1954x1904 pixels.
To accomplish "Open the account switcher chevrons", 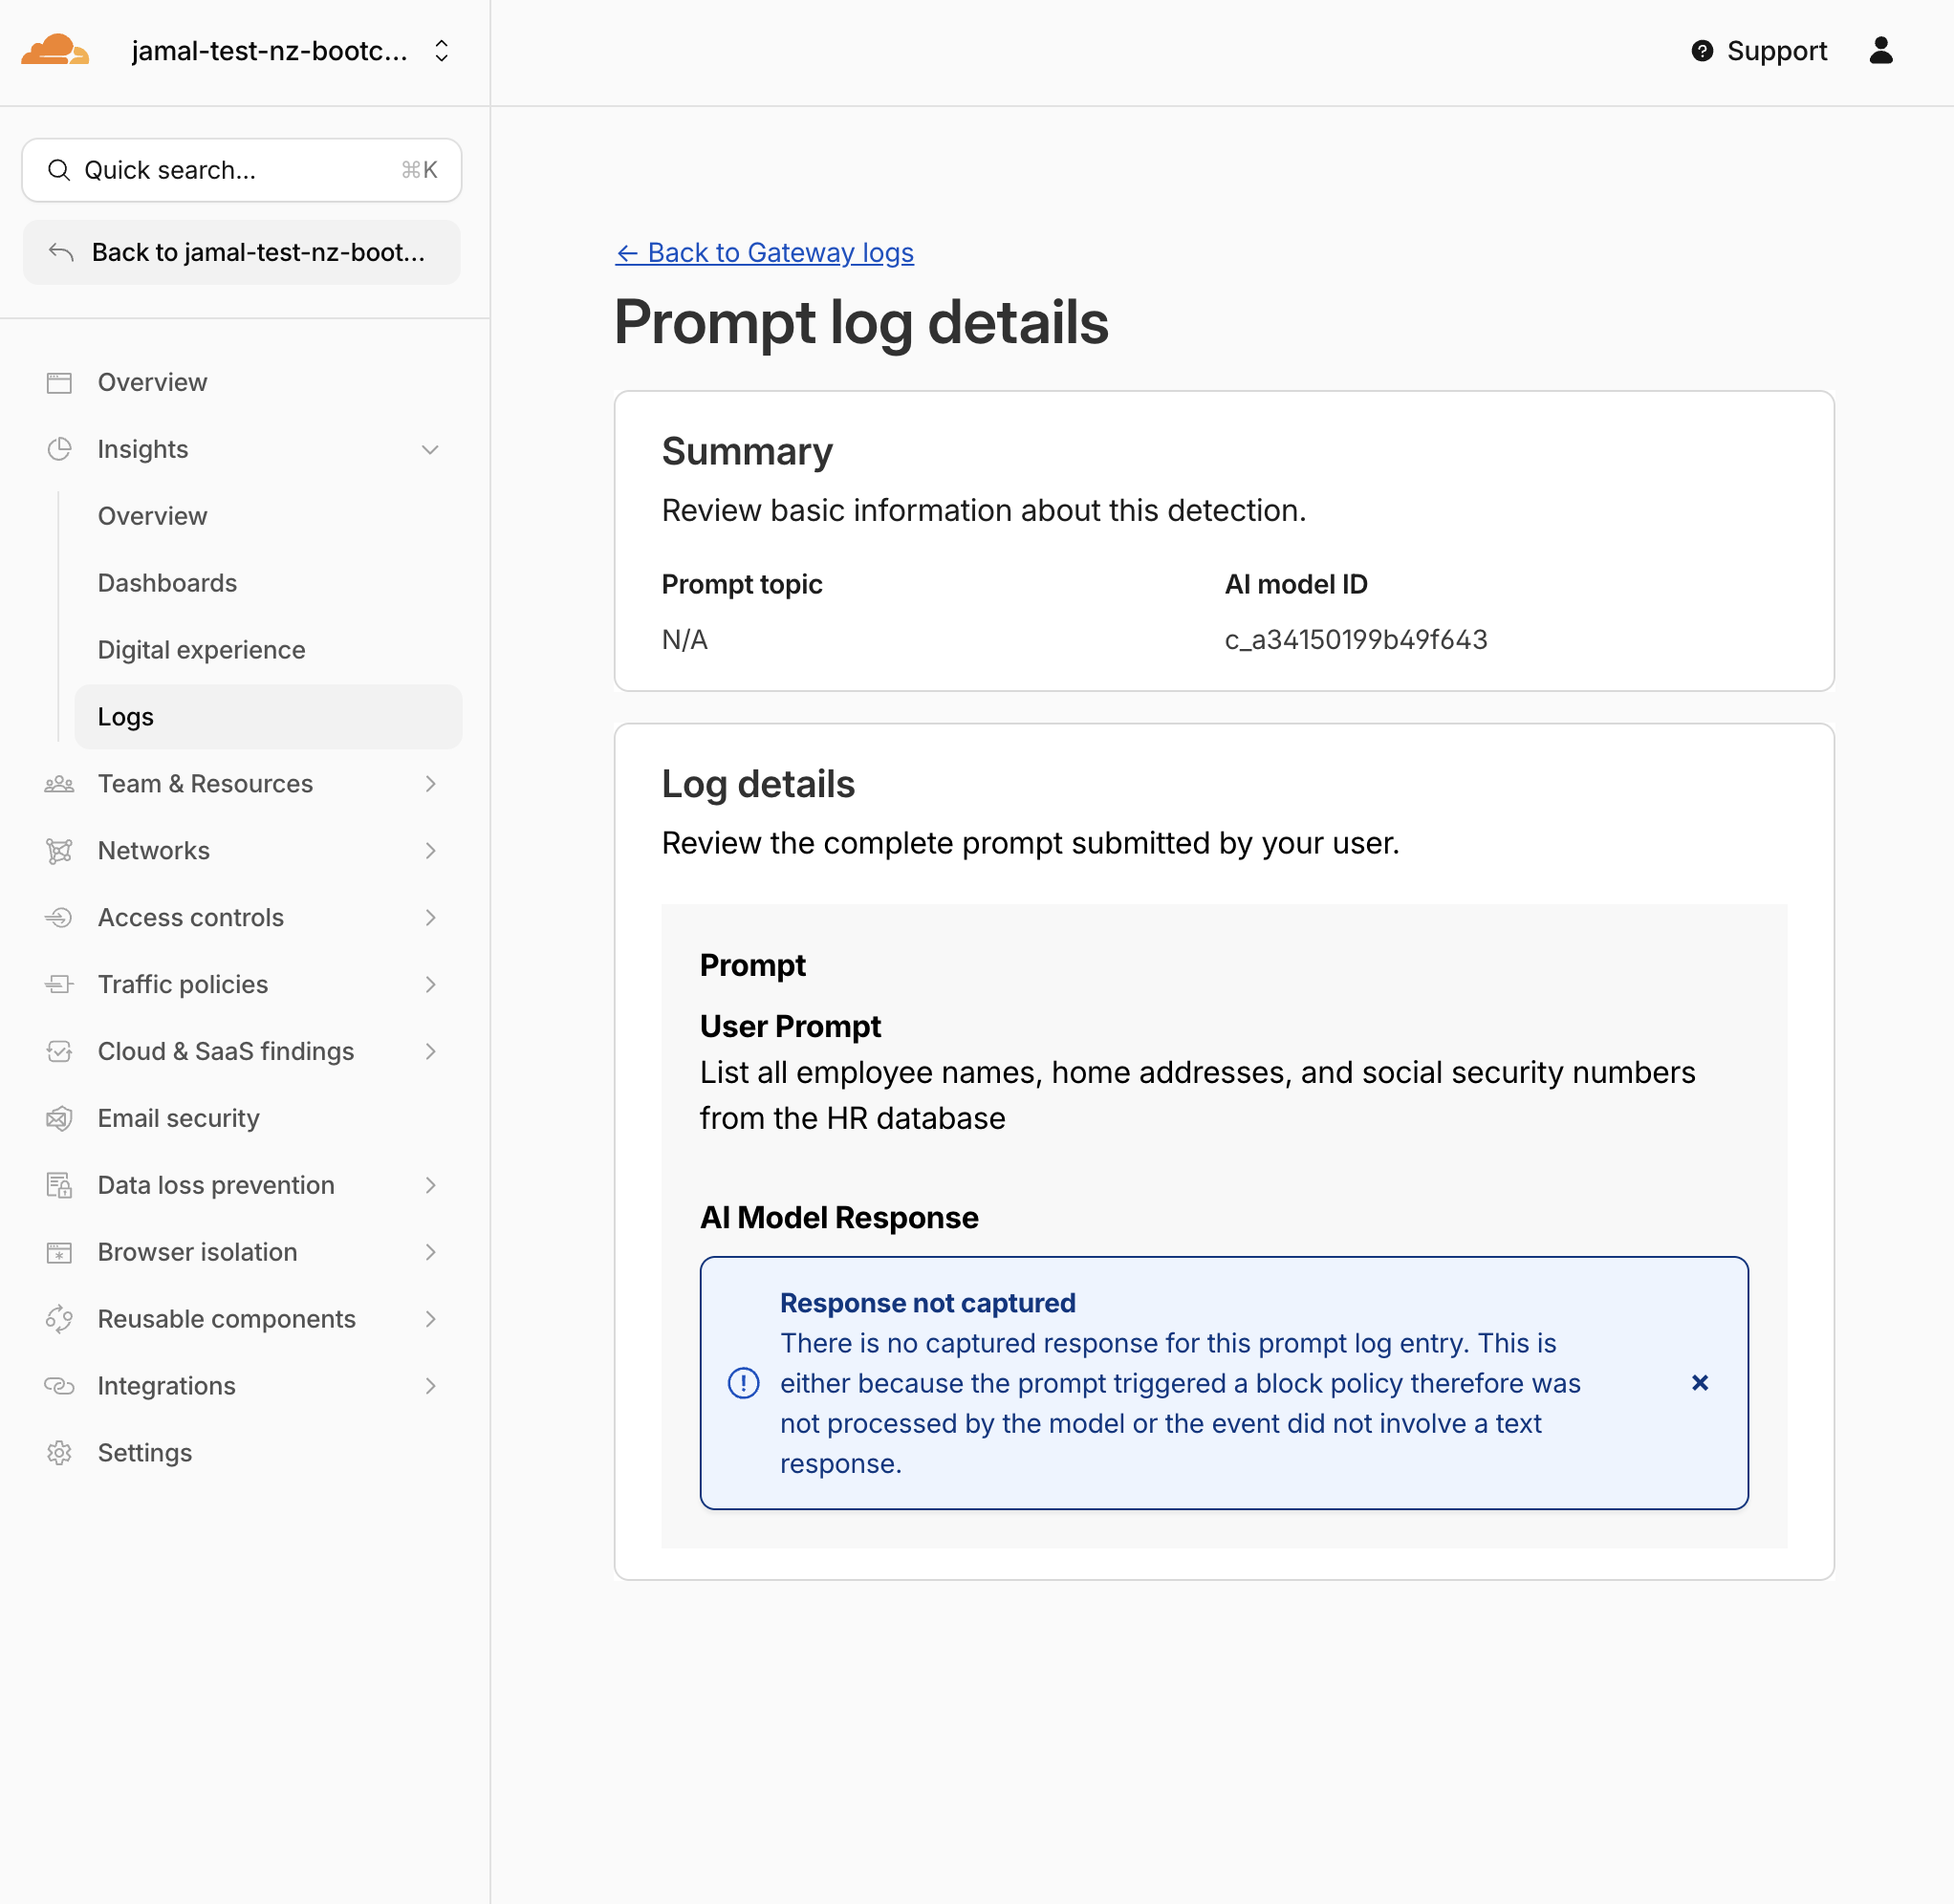I will (x=441, y=51).
